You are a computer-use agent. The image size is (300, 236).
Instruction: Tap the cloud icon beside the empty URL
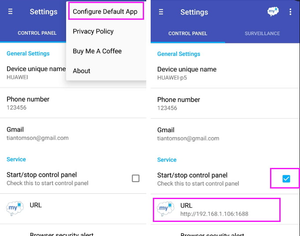tap(15, 208)
